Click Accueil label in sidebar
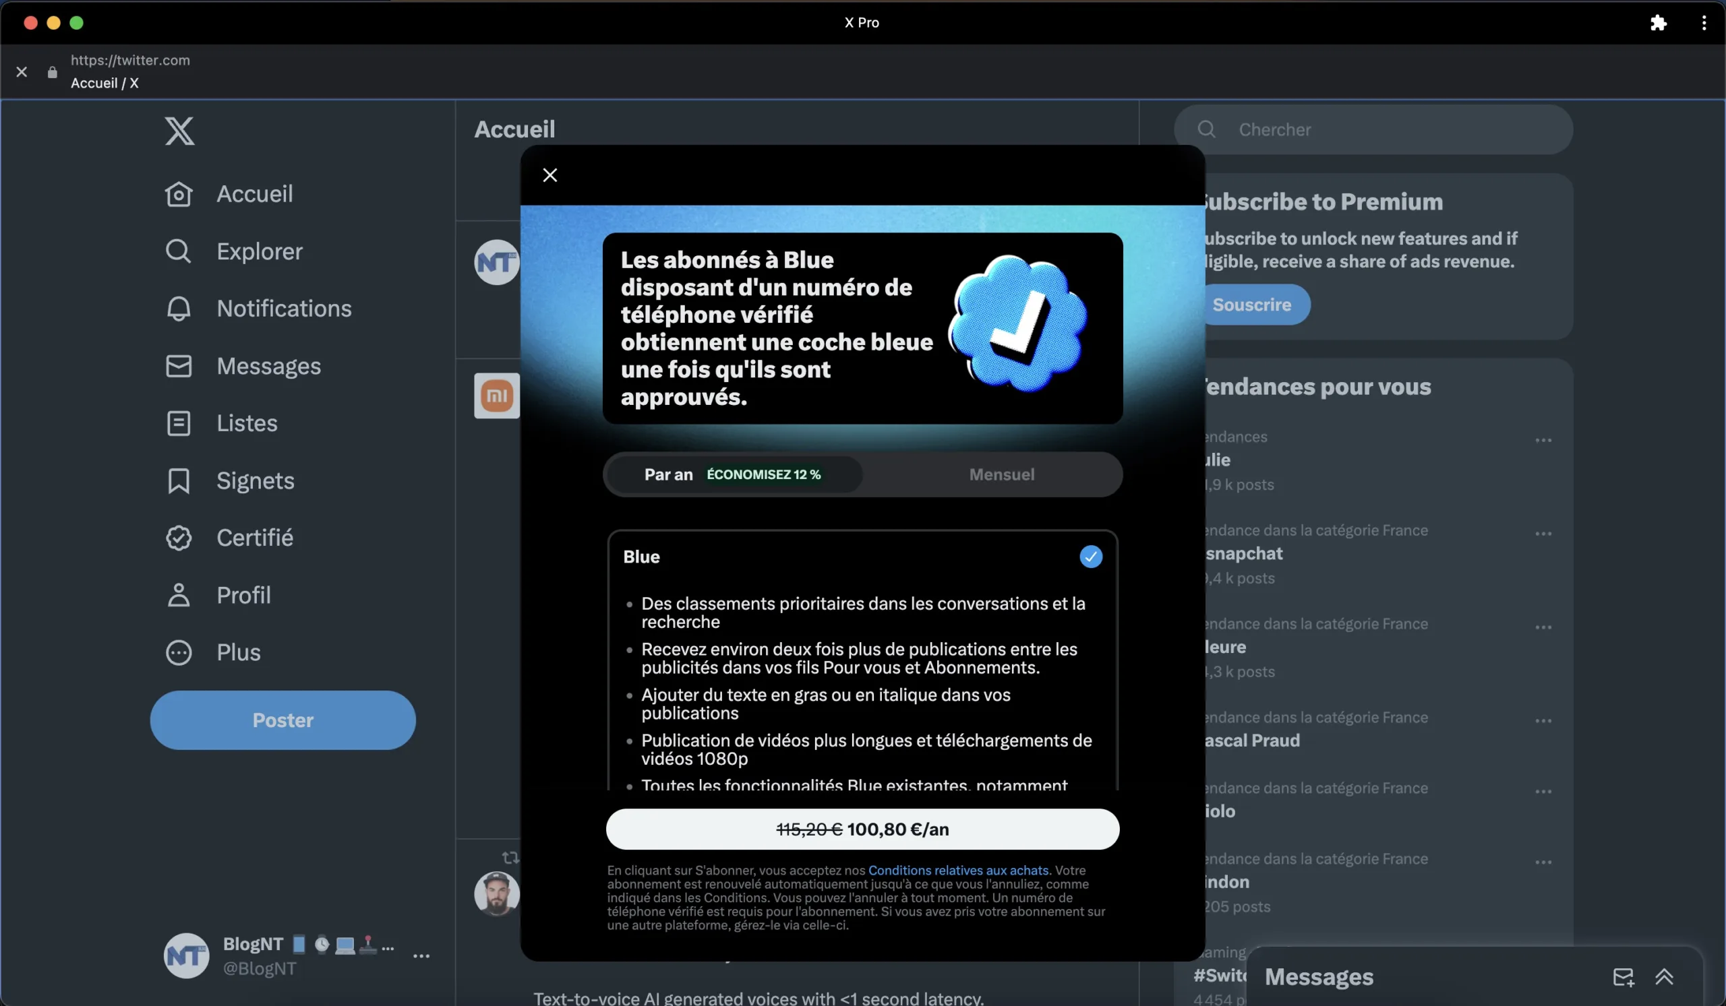The height and width of the screenshot is (1006, 1726). [x=255, y=193]
